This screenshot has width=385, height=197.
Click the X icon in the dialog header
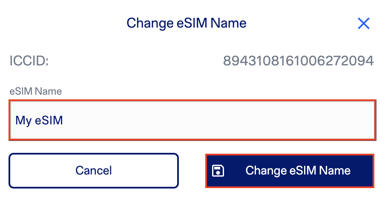coord(363,23)
